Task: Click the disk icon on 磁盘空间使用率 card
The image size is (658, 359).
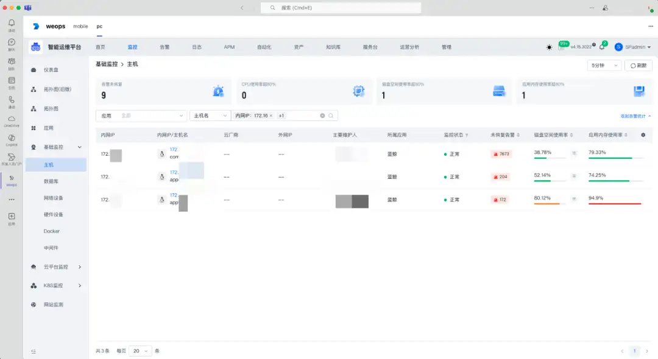Action: click(x=500, y=91)
